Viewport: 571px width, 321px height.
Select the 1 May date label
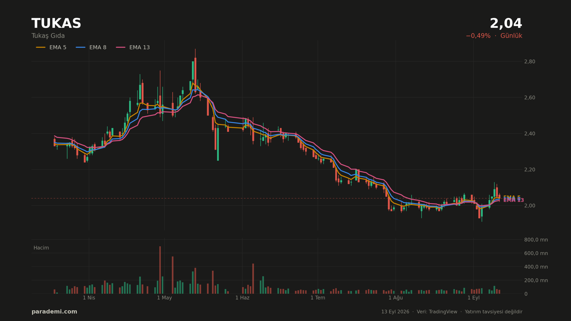165,298
